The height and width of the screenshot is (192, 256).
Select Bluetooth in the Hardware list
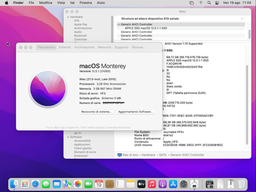pos(80,36)
